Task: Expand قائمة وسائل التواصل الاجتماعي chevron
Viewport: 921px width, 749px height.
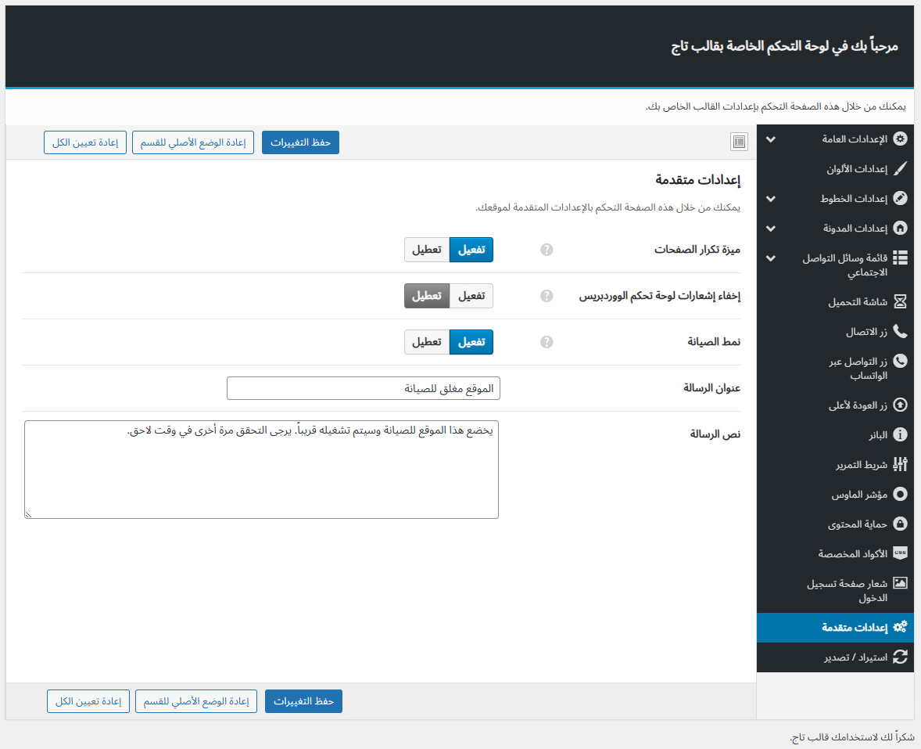Action: click(x=771, y=257)
